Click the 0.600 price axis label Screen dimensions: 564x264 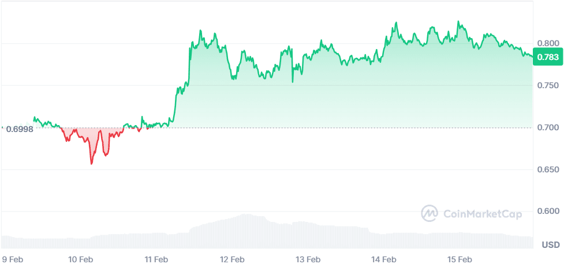tap(548, 211)
